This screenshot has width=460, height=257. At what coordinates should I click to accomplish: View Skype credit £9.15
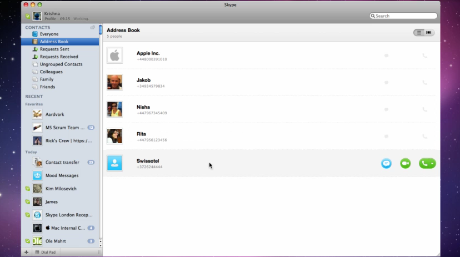[x=65, y=19]
